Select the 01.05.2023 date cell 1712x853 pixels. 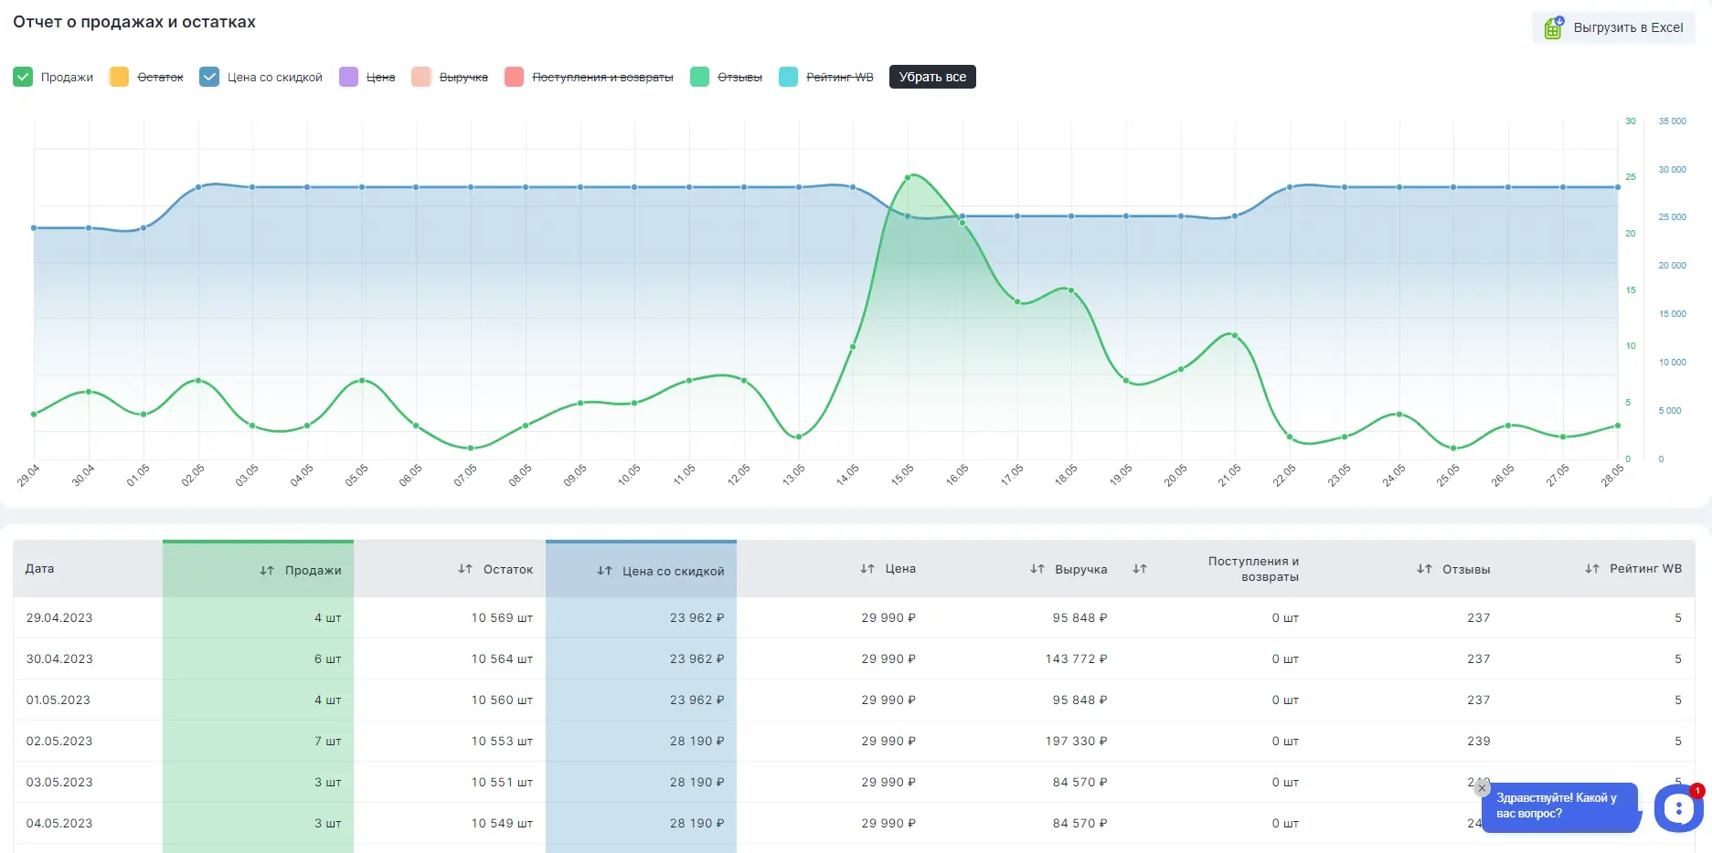click(x=58, y=700)
